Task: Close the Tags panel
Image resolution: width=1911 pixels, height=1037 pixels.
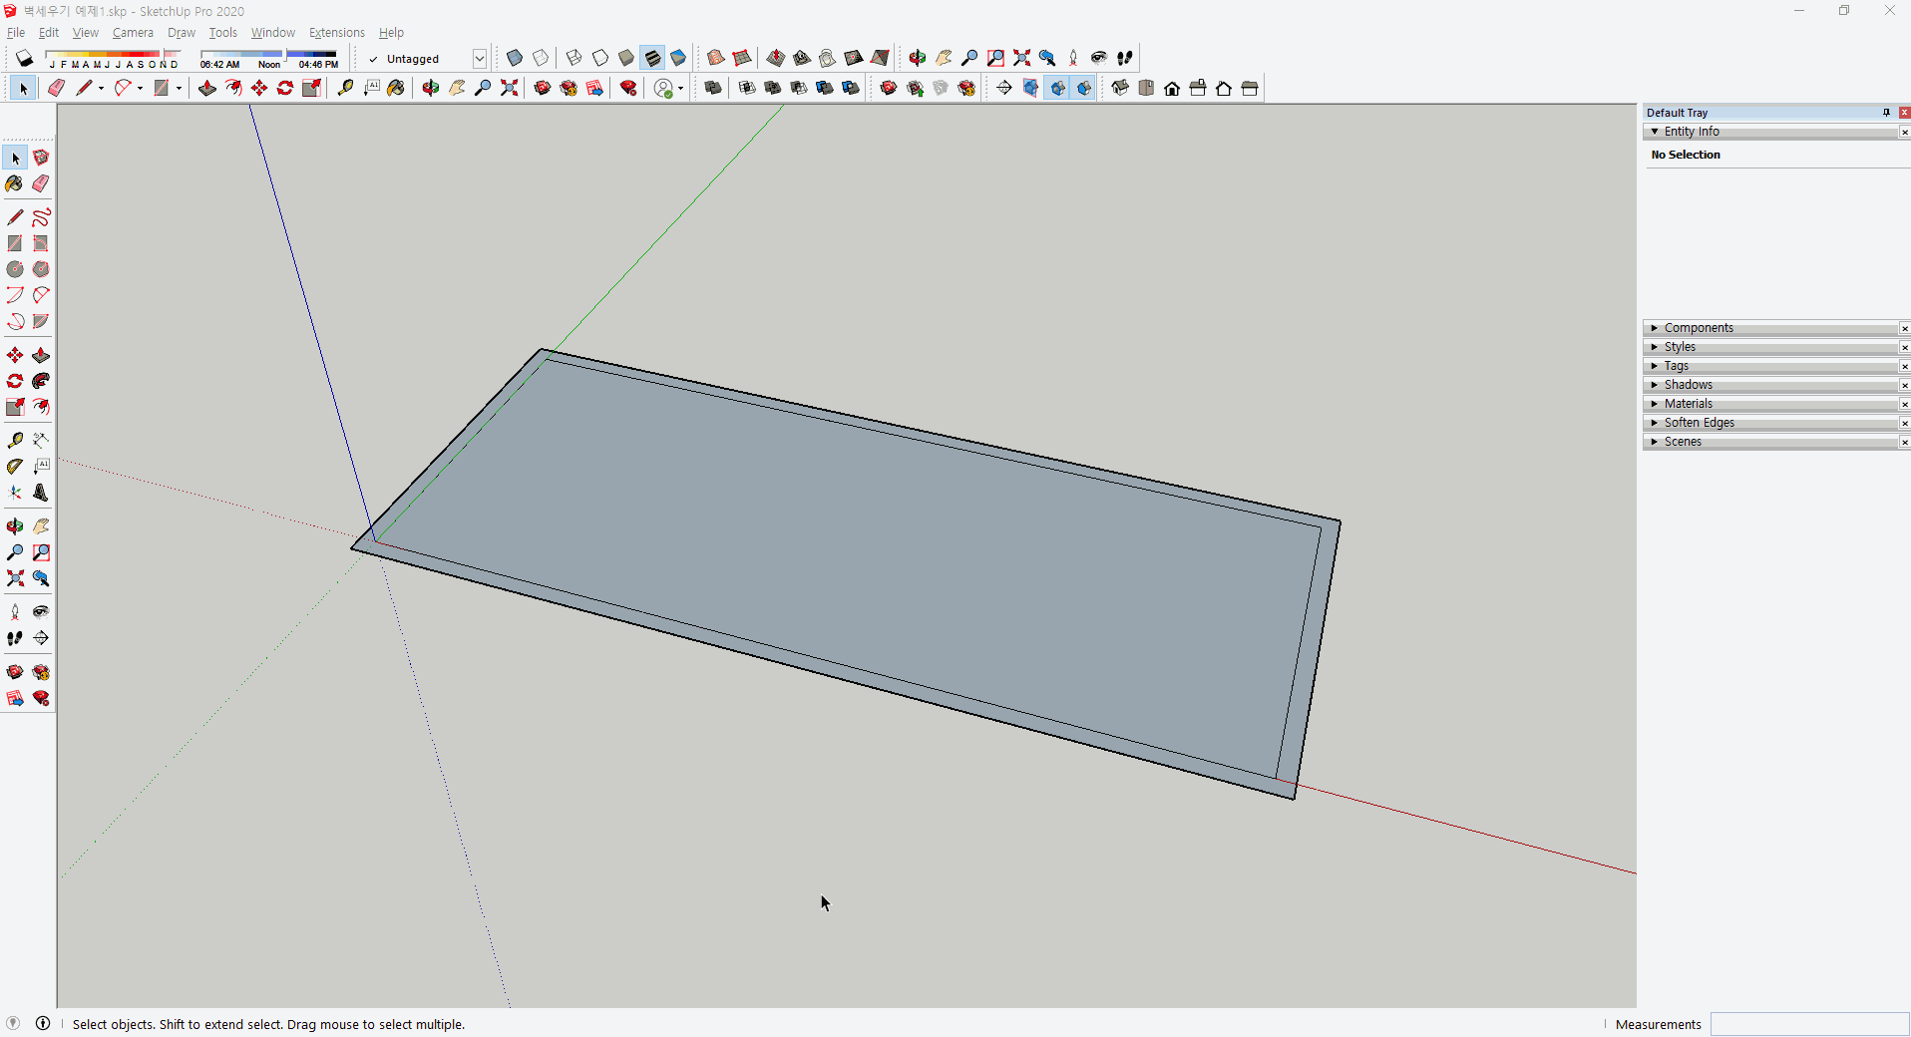Action: pos(1904,366)
